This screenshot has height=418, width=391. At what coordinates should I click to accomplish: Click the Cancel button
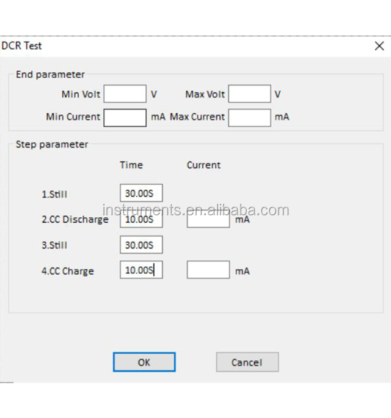[247, 362]
